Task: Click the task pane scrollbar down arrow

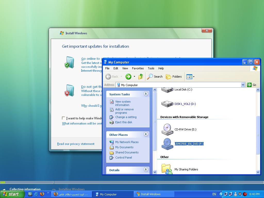Action: 155,172
